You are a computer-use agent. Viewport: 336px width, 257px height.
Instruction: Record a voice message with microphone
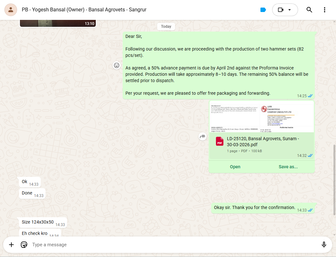click(x=324, y=245)
